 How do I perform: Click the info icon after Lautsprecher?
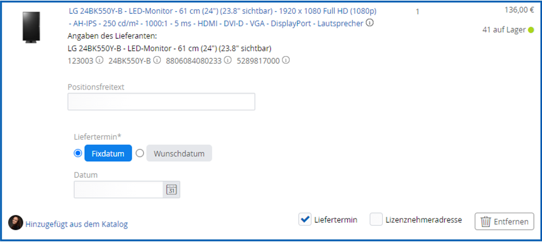pyautogui.click(x=370, y=24)
